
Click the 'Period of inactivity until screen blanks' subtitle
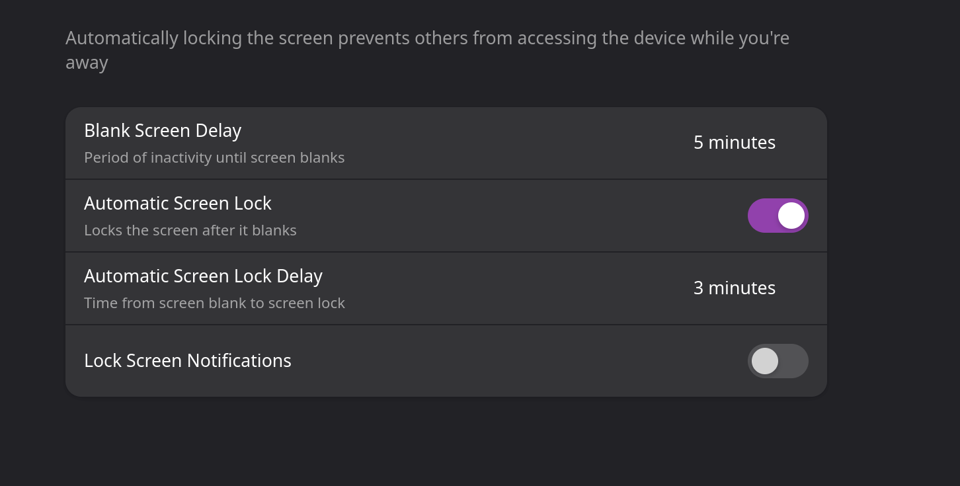(x=214, y=158)
